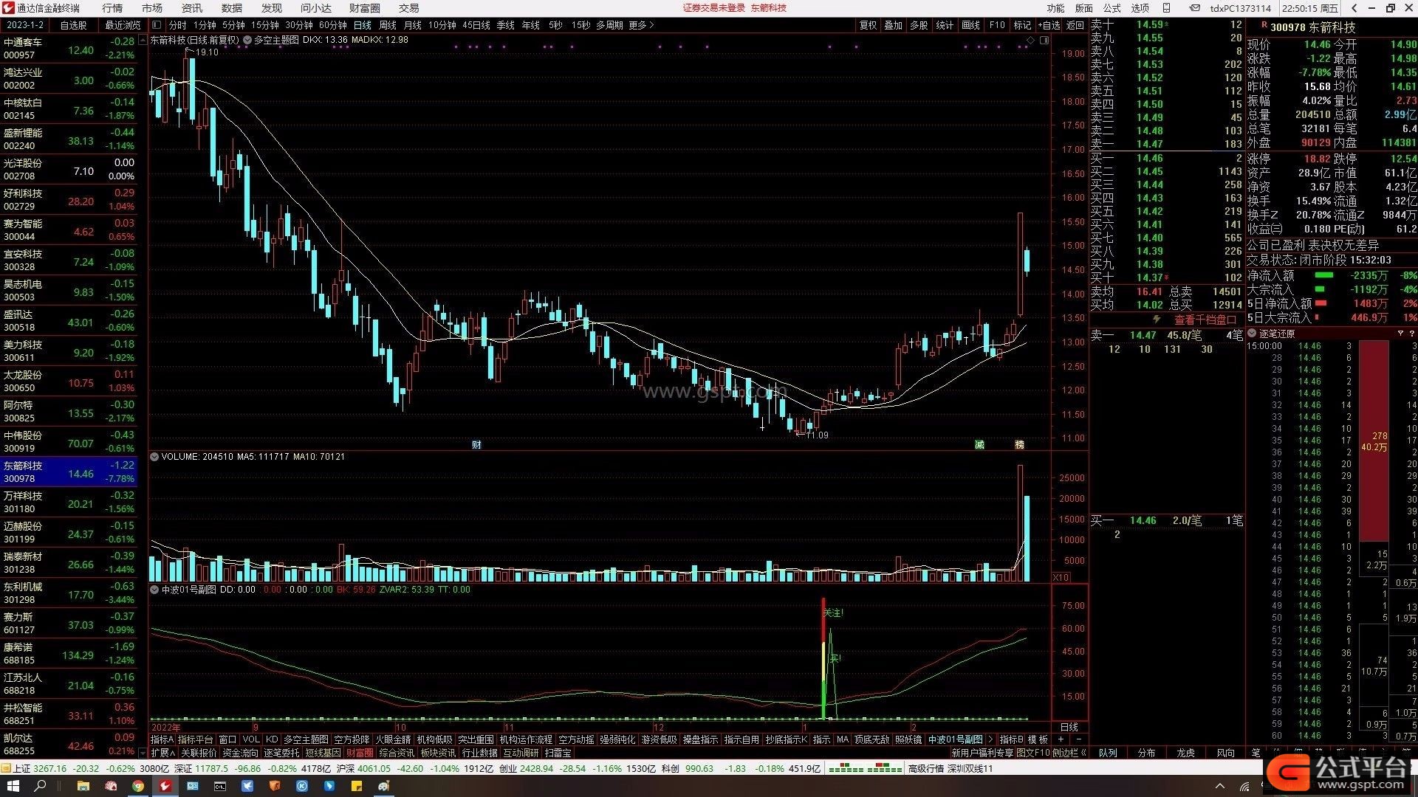Viewport: 1418px width, 797px height.
Task: Click the chart panel maximize icon top-right
Action: pyautogui.click(x=1044, y=40)
